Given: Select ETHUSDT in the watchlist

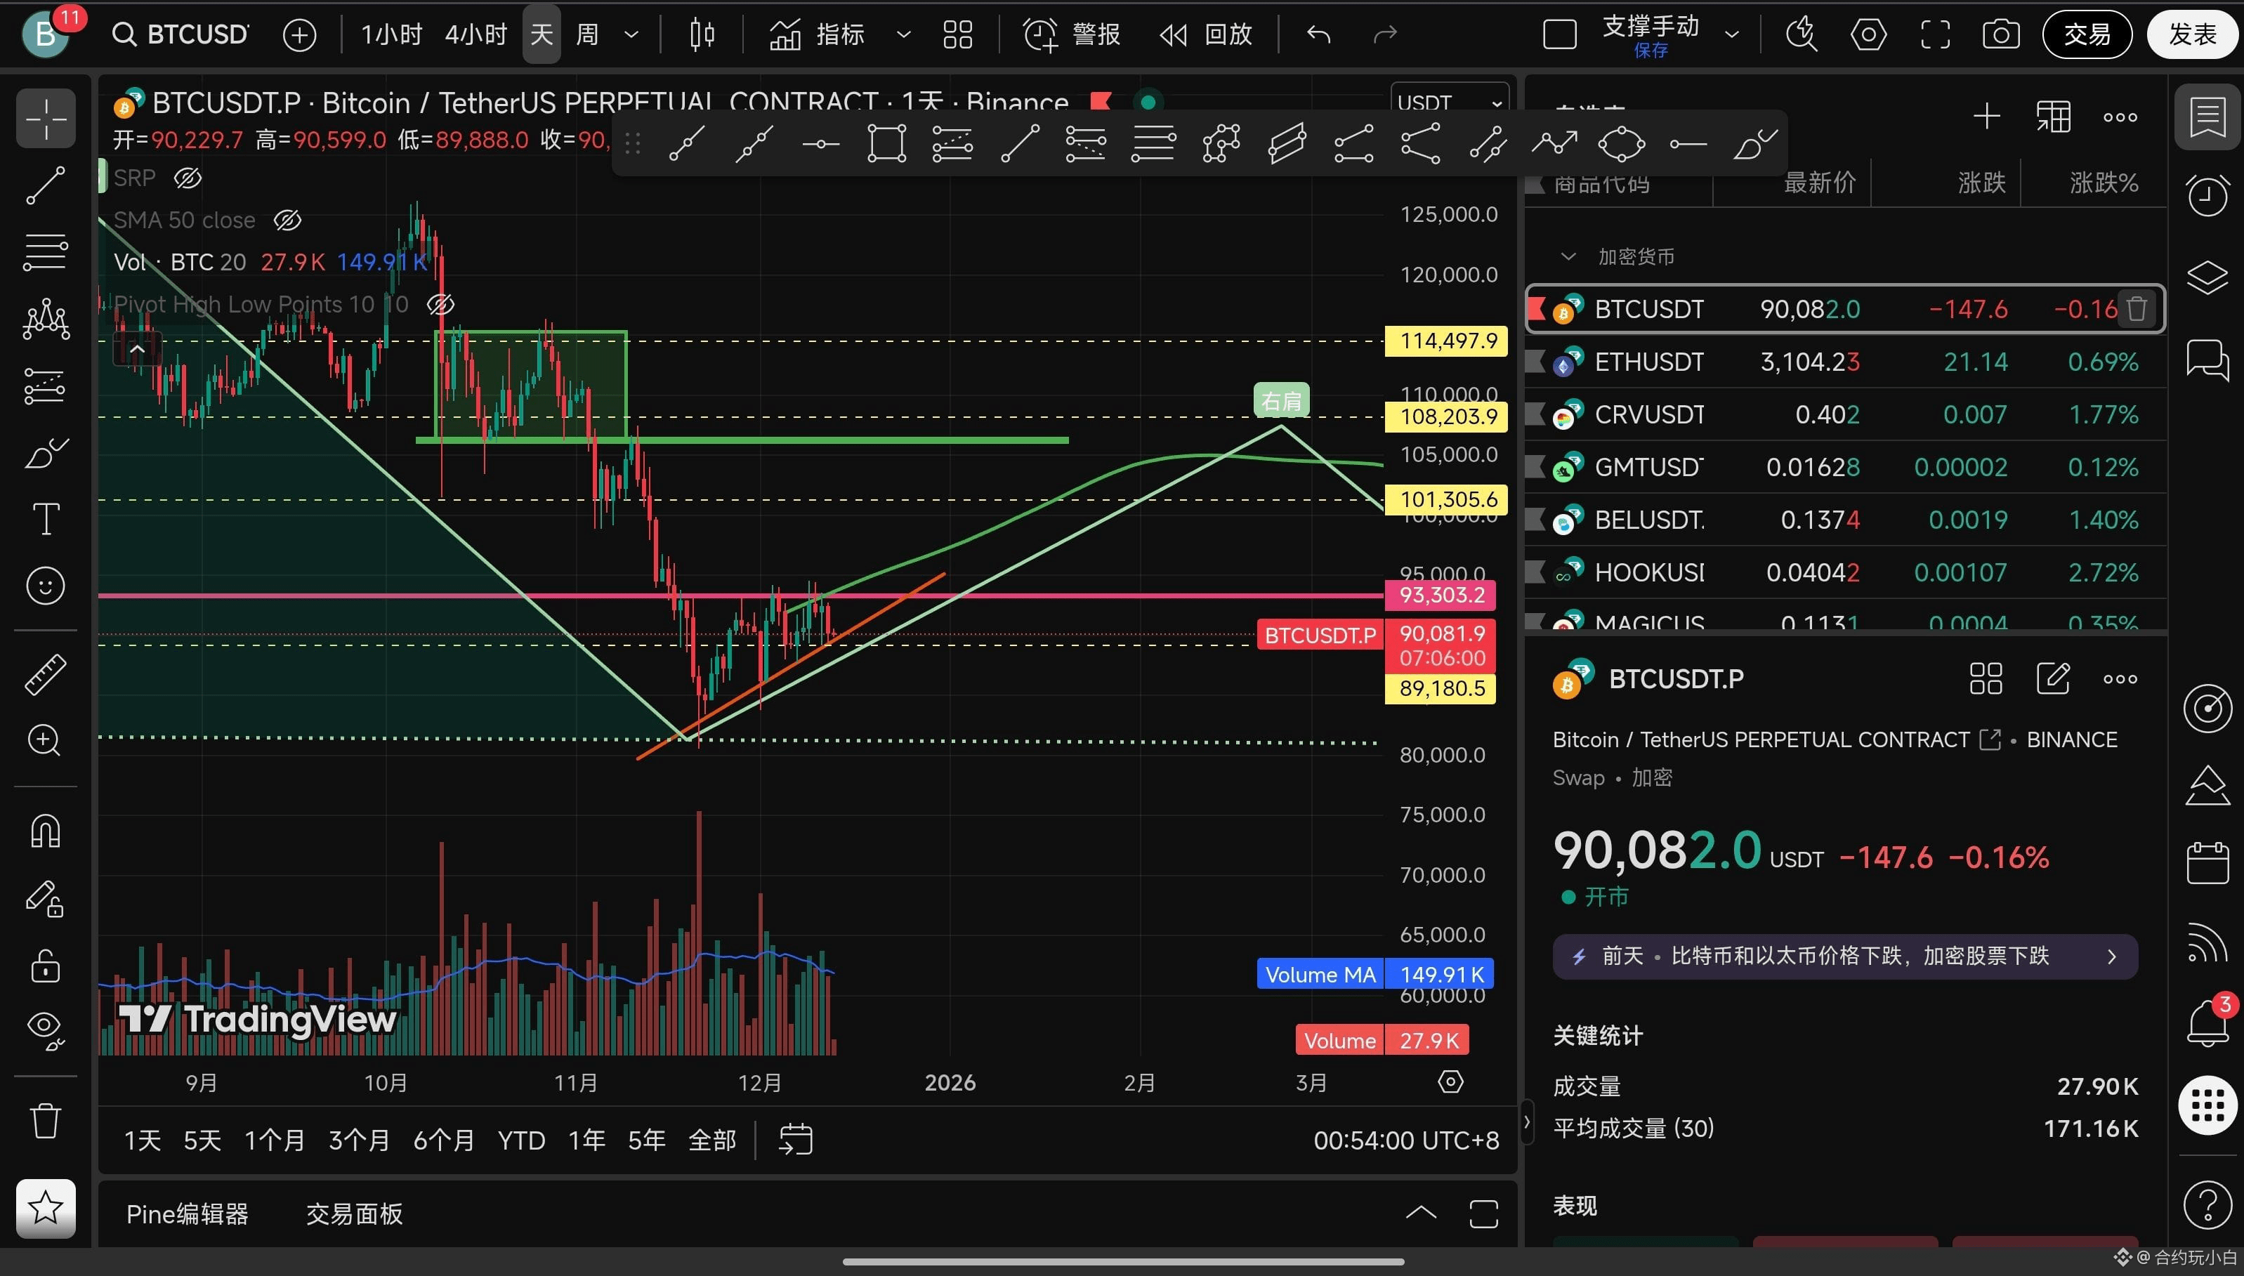Looking at the screenshot, I should point(1845,362).
